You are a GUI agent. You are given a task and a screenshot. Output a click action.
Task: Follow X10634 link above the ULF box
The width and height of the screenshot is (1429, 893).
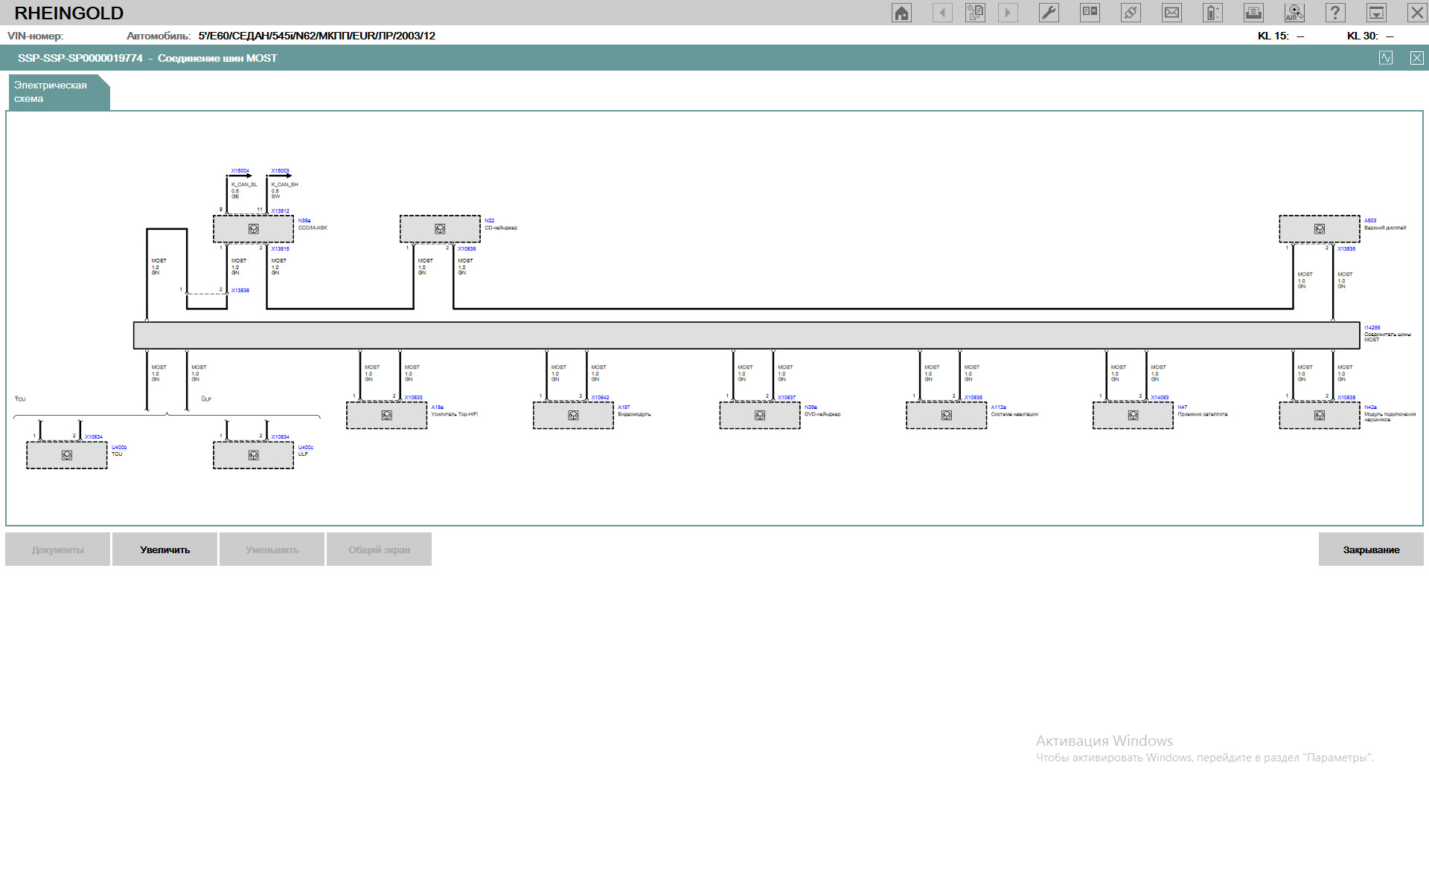tap(280, 437)
